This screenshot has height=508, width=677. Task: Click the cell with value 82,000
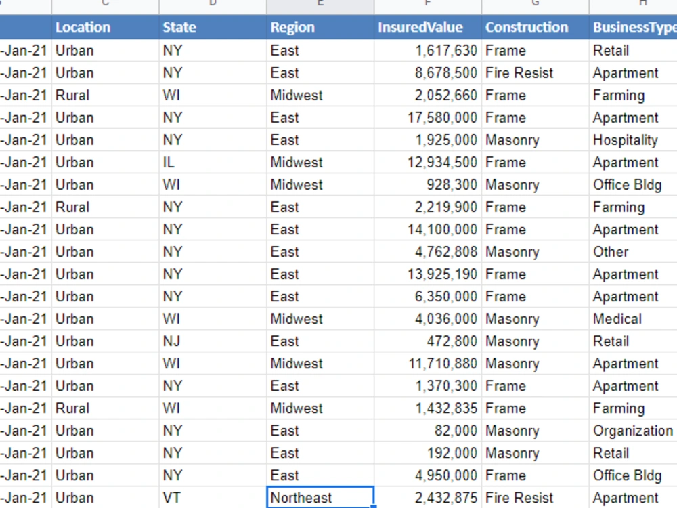tap(427, 431)
